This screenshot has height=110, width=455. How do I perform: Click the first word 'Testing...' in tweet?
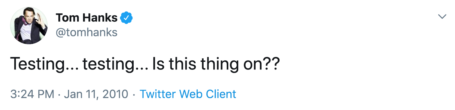(44, 64)
